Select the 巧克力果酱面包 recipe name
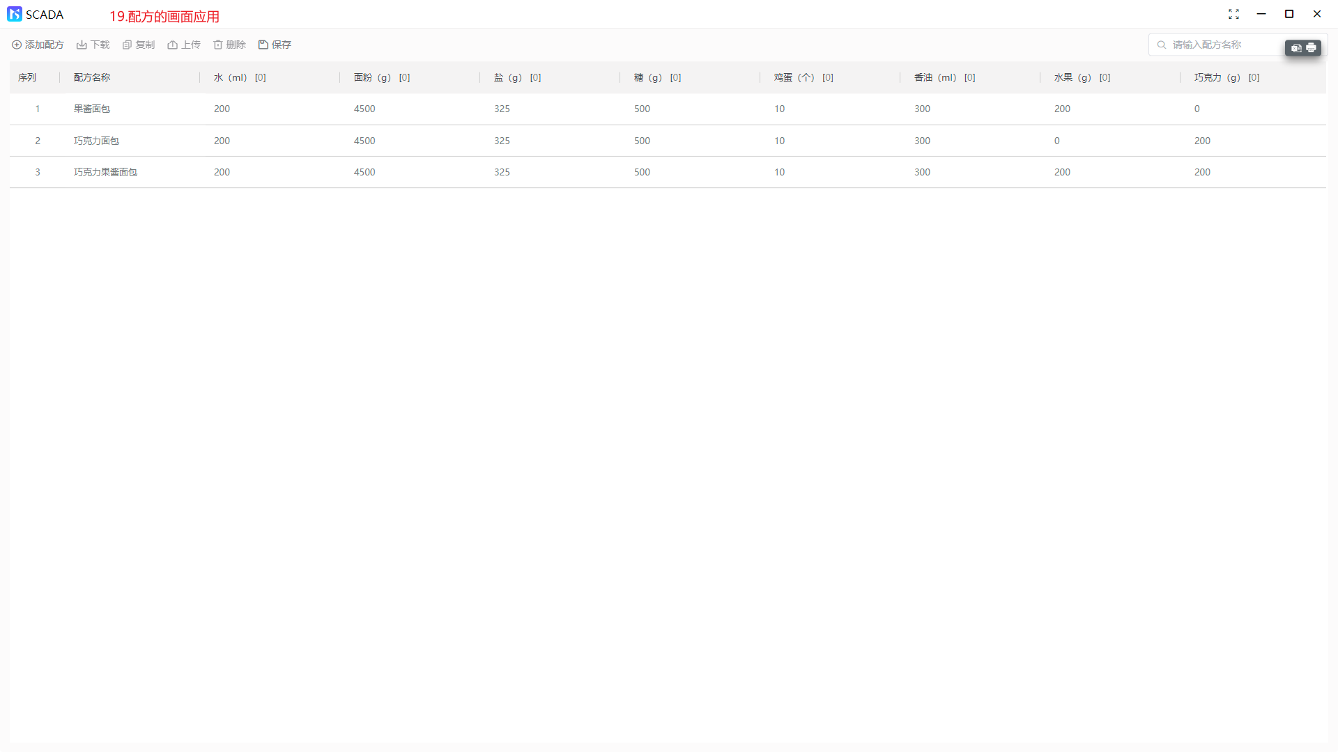 pyautogui.click(x=105, y=172)
